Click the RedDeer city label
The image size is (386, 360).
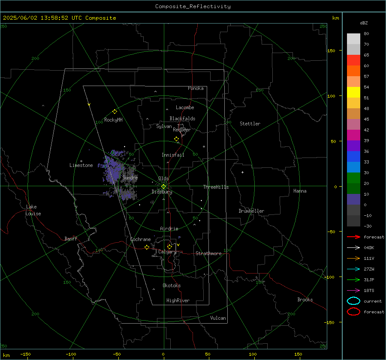[x=182, y=130]
